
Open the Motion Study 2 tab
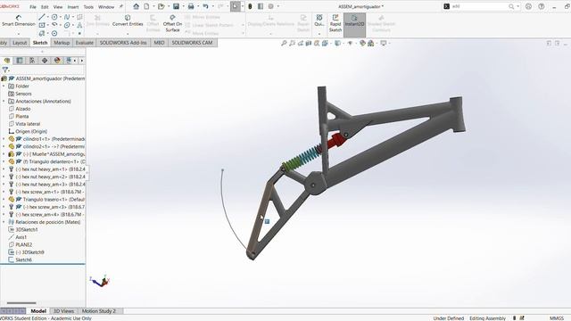click(x=99, y=311)
